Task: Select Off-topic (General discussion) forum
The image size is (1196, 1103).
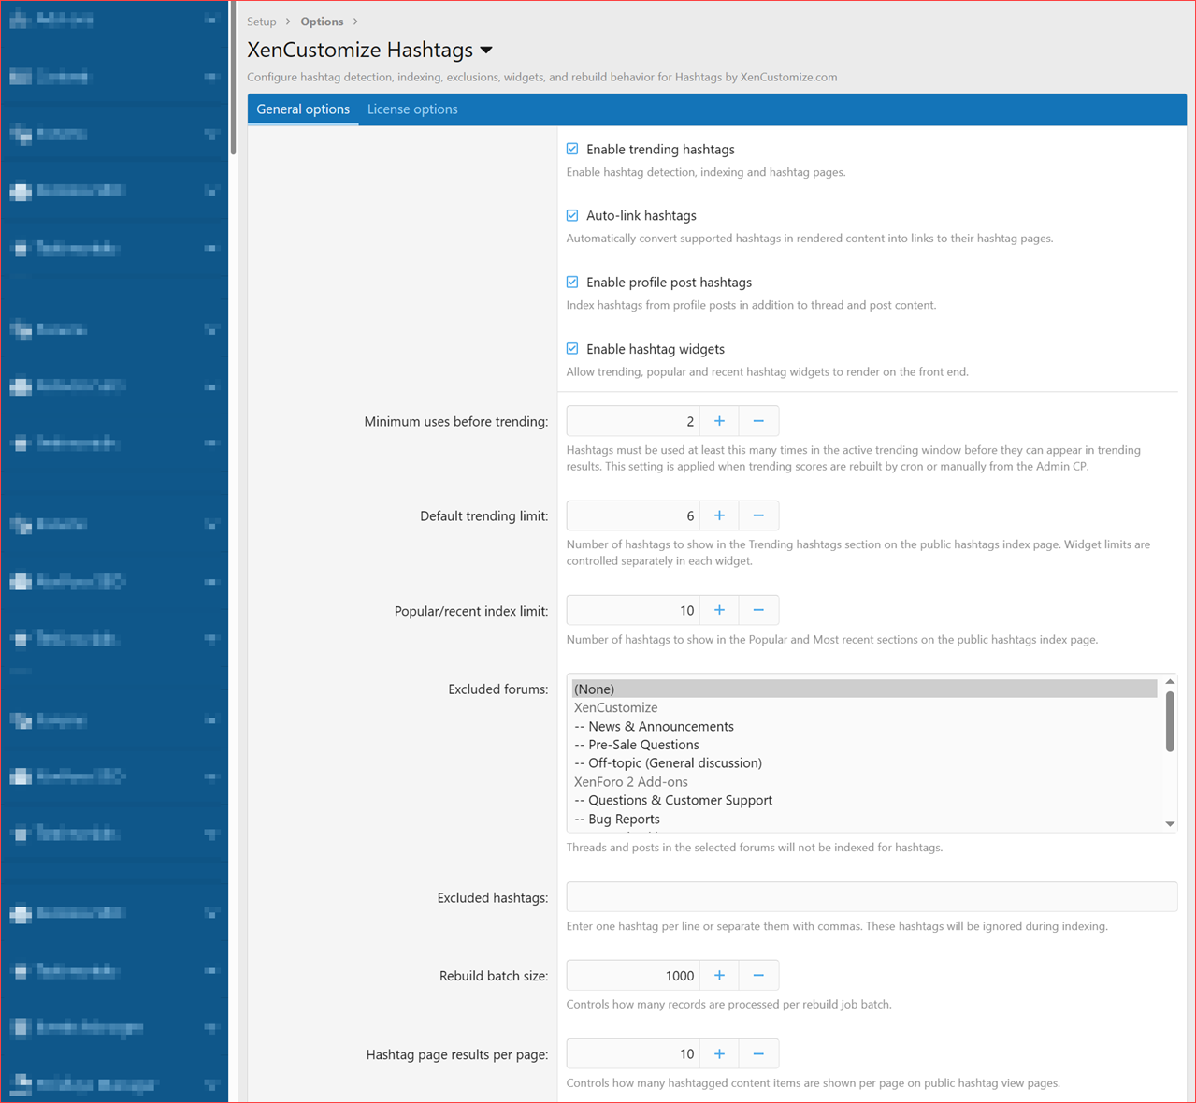Action: pyautogui.click(x=864, y=762)
